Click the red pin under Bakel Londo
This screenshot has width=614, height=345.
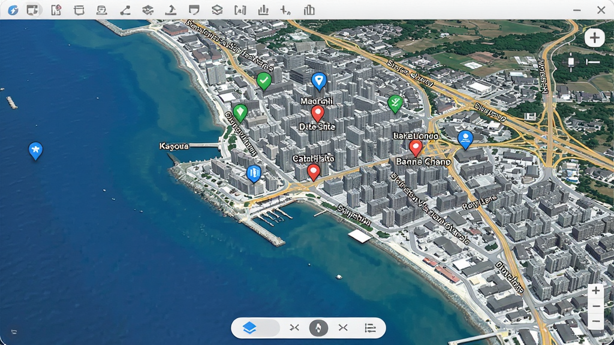[x=416, y=149]
